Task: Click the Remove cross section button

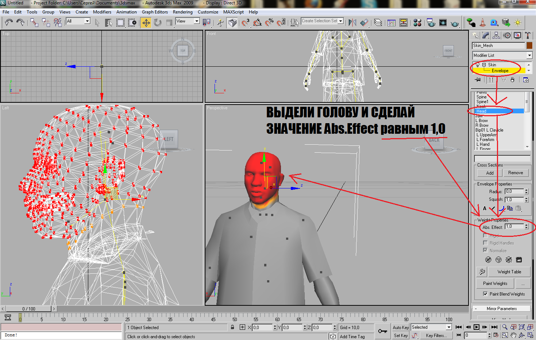Action: click(x=516, y=173)
